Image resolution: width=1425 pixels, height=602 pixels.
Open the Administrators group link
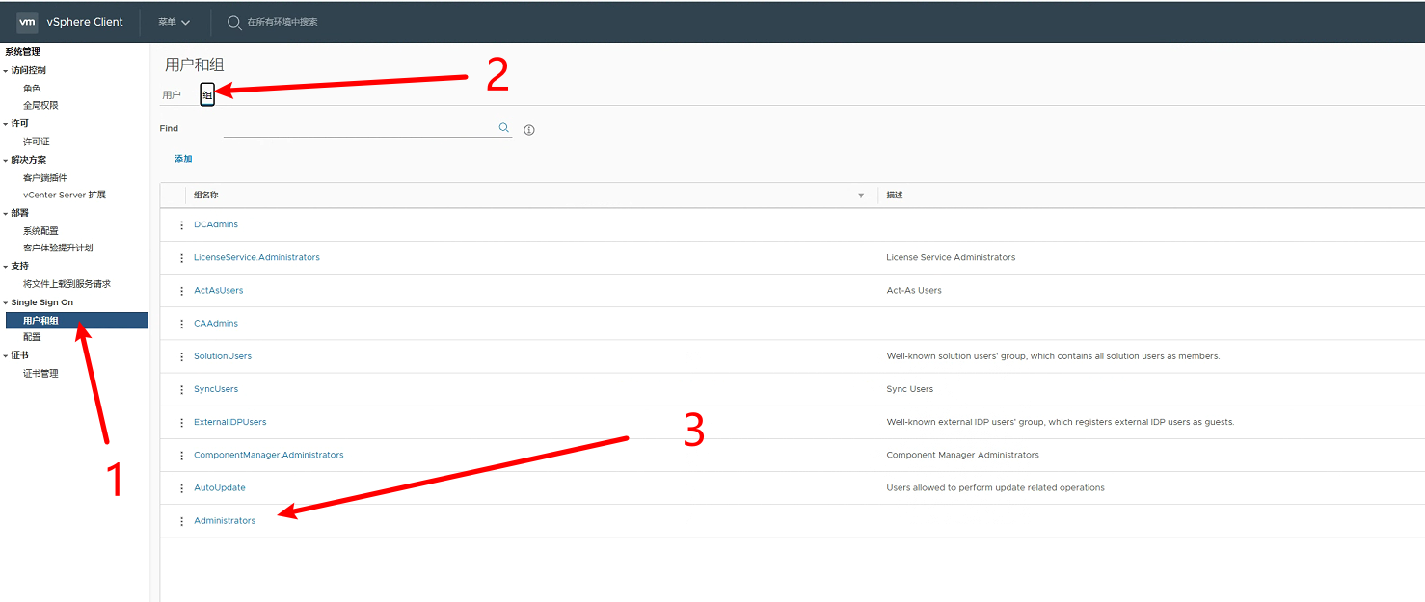(x=225, y=521)
